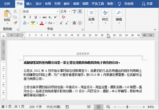
Task: Click the word count 200个字
Action: click(35, 107)
